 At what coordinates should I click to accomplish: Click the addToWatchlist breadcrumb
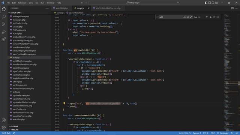point(75,13)
